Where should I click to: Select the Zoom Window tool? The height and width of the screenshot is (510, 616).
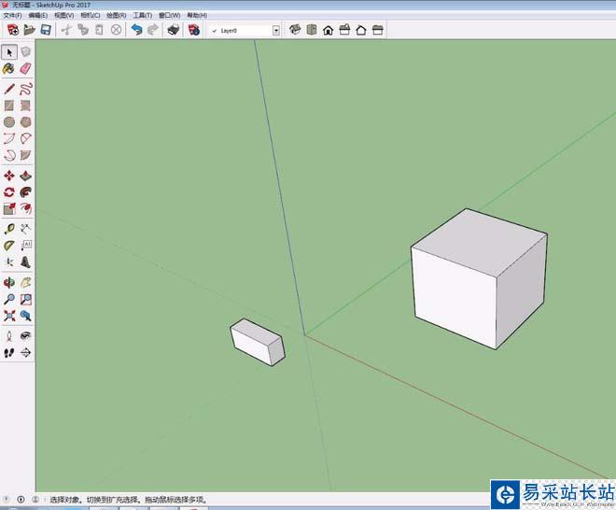(x=25, y=299)
